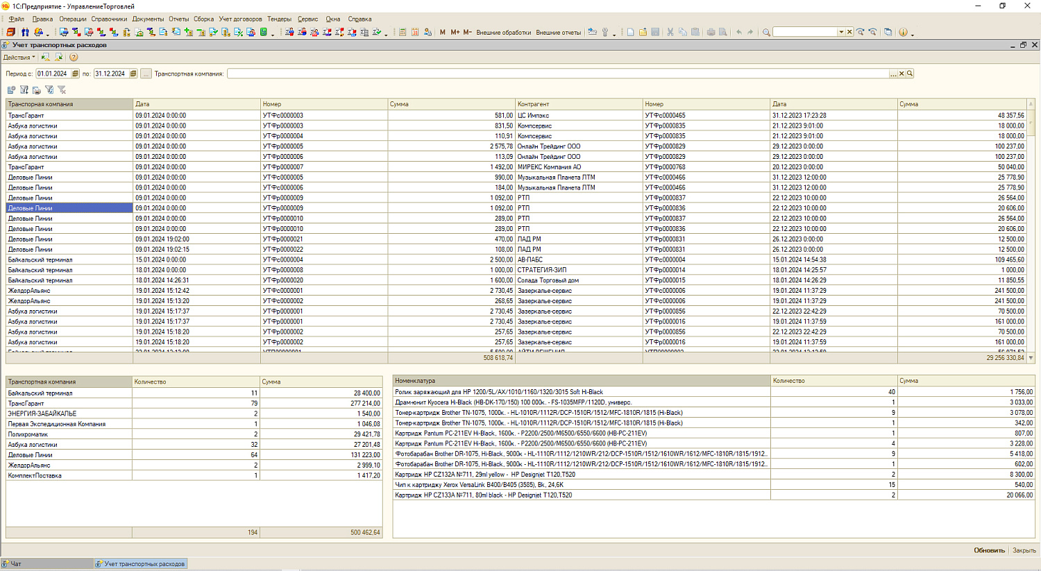Image resolution: width=1041 pixels, height=571 pixels.
Task: Click the open file folder icon
Action: (643, 32)
